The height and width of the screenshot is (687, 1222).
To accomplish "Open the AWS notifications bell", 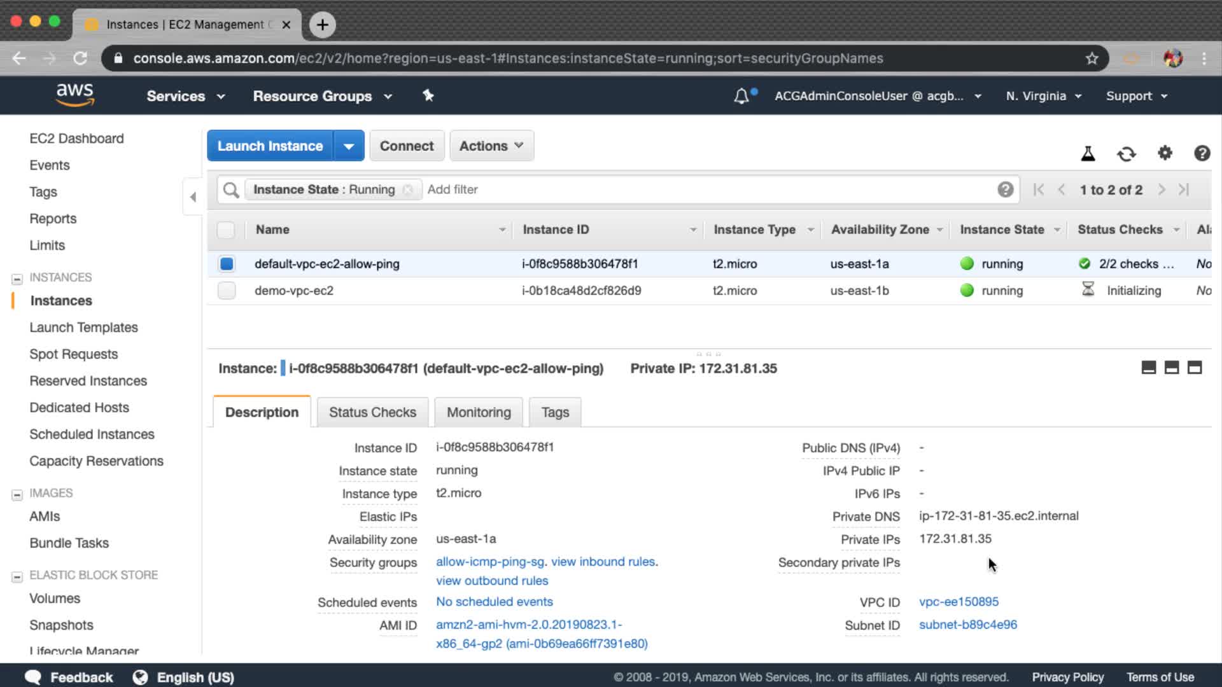I will tap(741, 96).
